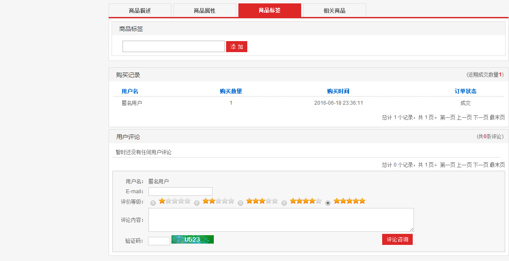Click 最末页 in the purchase records pager
This screenshot has width=509, height=261.
(x=497, y=117)
